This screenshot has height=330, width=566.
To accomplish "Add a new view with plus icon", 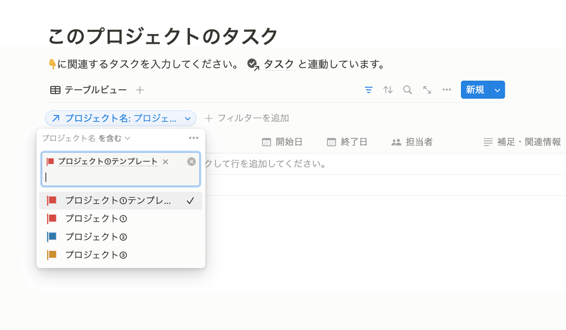I will pyautogui.click(x=140, y=90).
